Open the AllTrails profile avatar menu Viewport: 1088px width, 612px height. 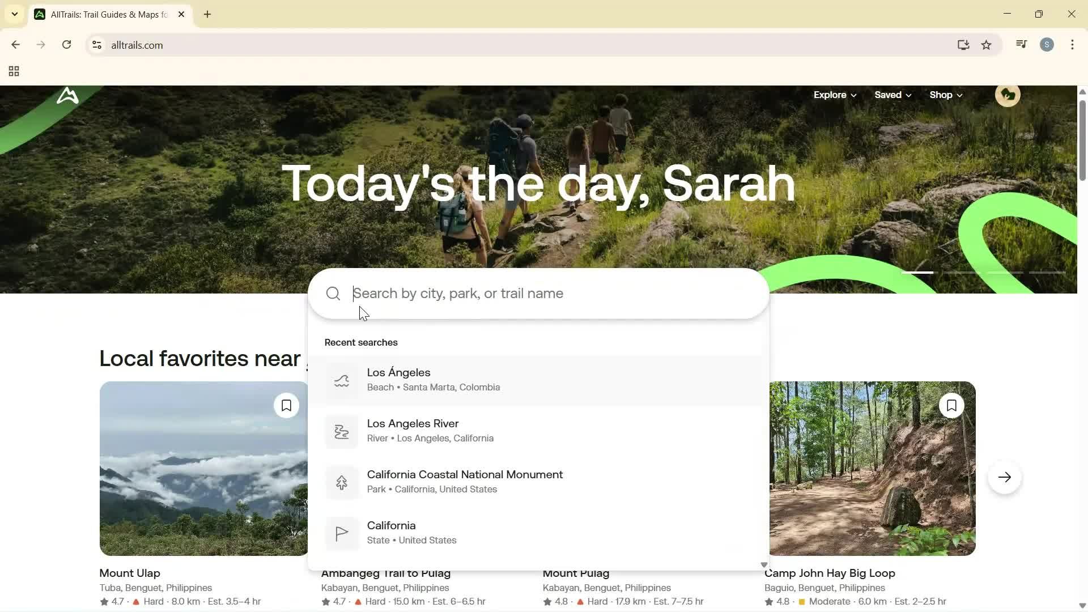1008,95
